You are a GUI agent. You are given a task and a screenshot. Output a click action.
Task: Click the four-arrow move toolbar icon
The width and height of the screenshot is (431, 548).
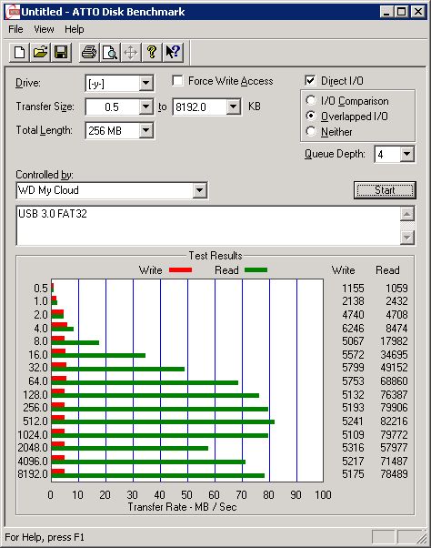pos(131,53)
